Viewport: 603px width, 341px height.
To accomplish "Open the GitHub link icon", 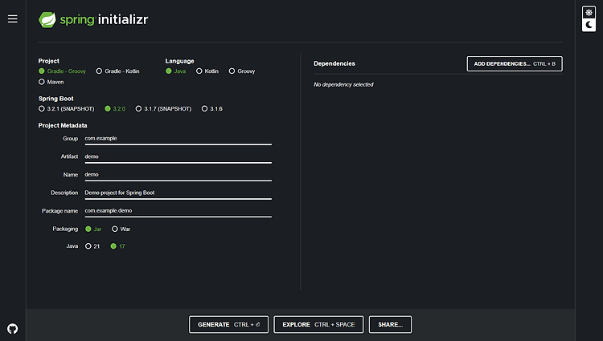I will click(12, 329).
